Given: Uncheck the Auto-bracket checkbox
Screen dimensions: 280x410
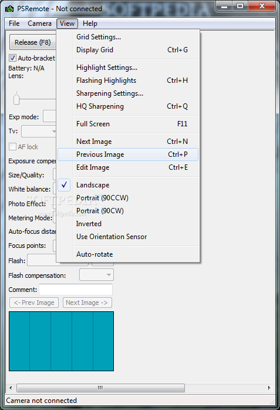Looking at the screenshot, I should [12, 58].
